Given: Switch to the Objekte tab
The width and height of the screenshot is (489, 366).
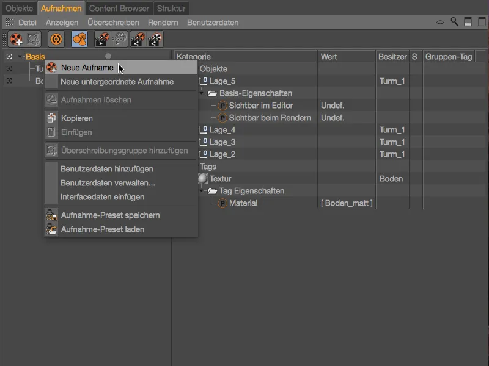Looking at the screenshot, I should pyautogui.click(x=19, y=9).
